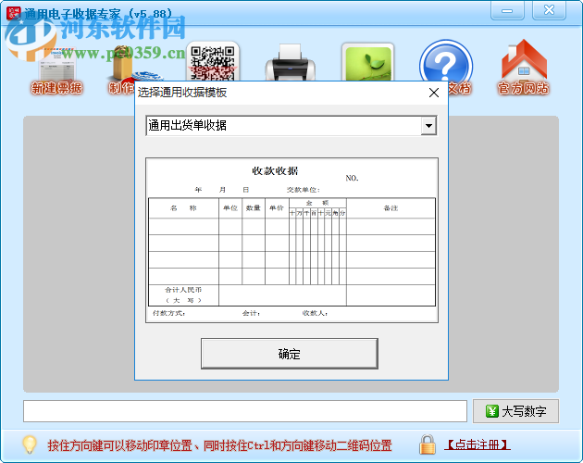Viewport: 583px width, 463px height.
Task: Open the QR code toolbar icon
Action: (x=213, y=62)
